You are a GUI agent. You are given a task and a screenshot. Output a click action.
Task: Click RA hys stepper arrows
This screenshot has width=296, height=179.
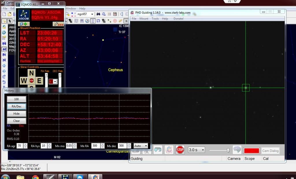(49, 146)
